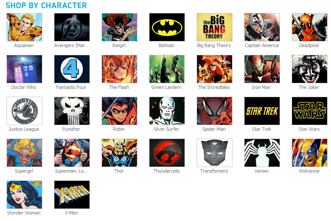The image size is (331, 221).
Task: Click the X-Men logo image
Action: (72, 195)
